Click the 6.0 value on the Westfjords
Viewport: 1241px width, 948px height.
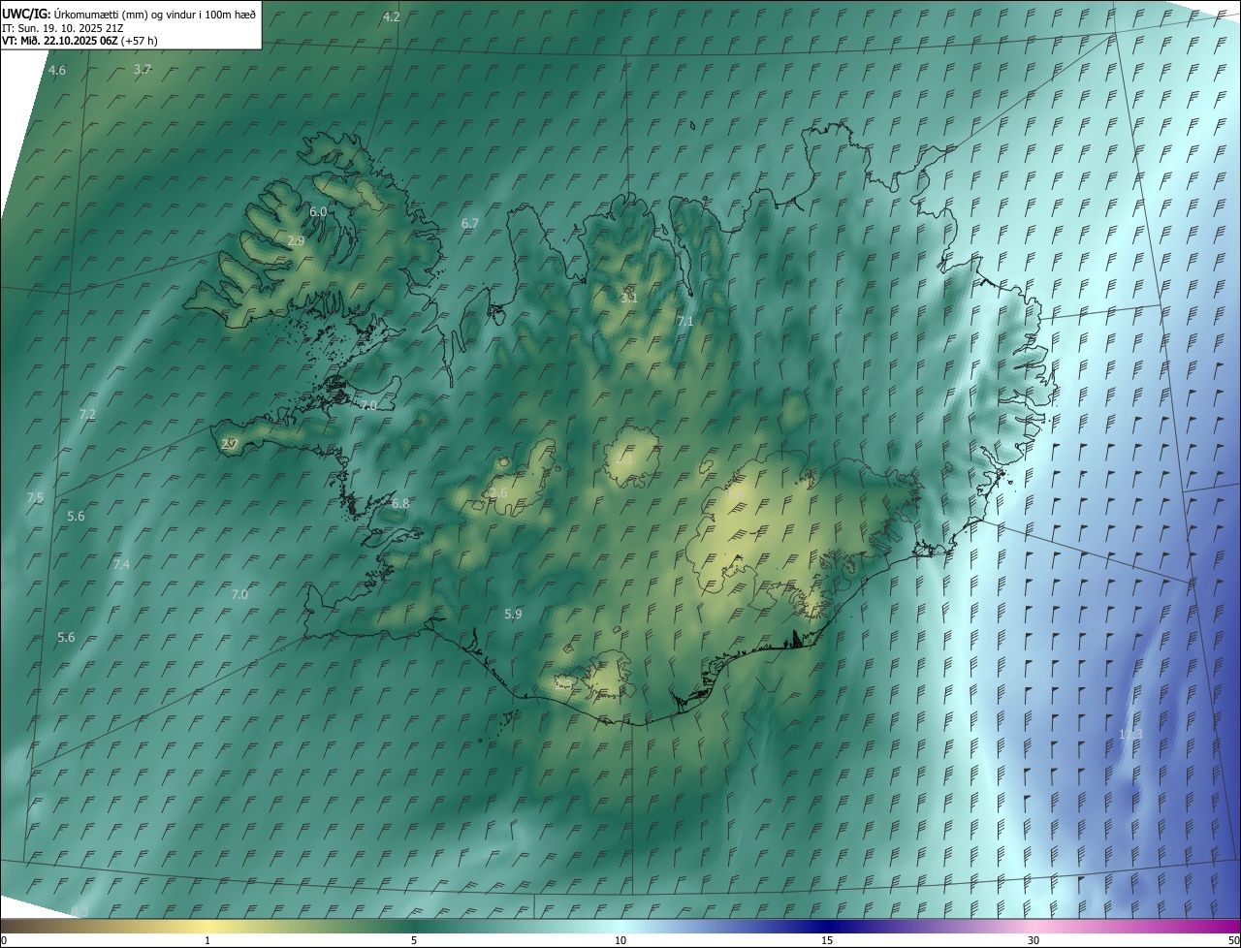(318, 210)
